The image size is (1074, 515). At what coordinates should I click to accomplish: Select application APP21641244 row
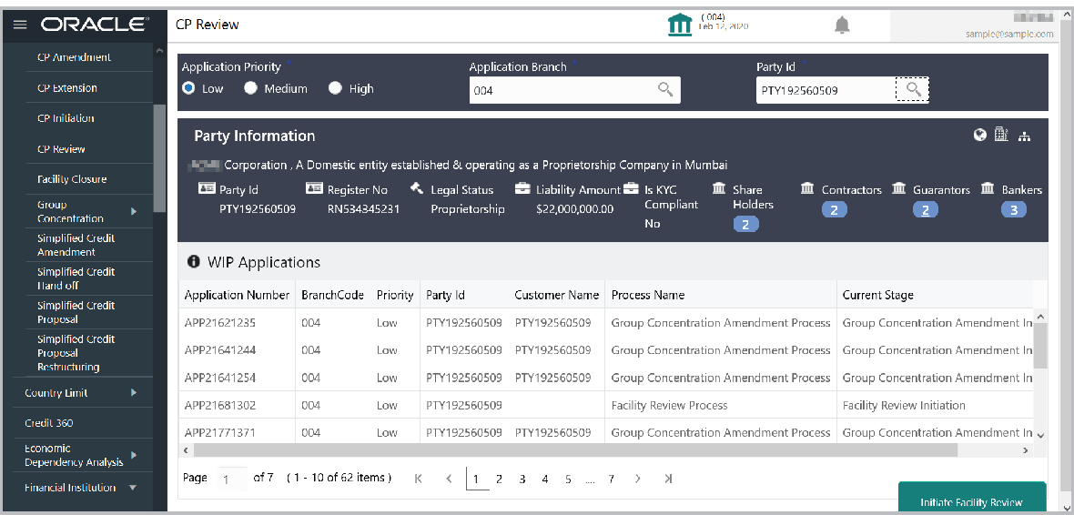pyautogui.click(x=606, y=350)
